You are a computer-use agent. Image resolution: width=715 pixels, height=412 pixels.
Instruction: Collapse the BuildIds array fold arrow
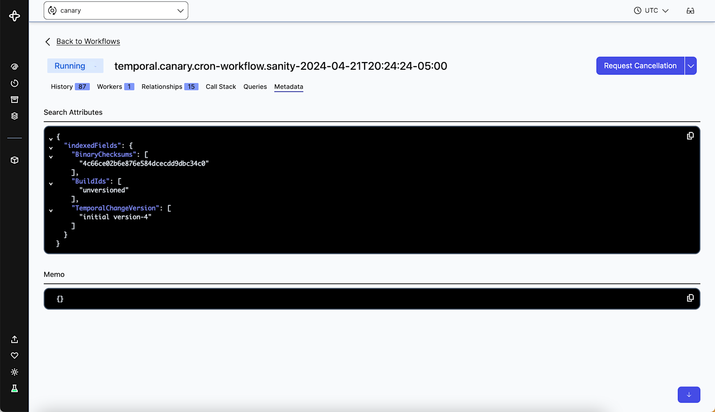coord(51,184)
